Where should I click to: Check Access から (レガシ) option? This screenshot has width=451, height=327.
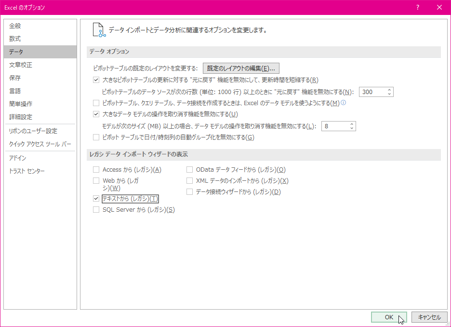[x=96, y=170]
